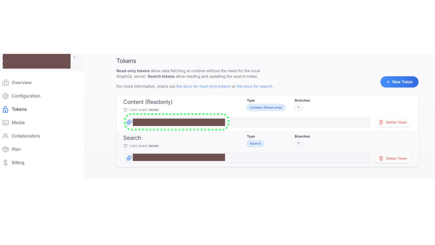Click the Media image icon
This screenshot has width=435, height=245.
pyautogui.click(x=5, y=122)
